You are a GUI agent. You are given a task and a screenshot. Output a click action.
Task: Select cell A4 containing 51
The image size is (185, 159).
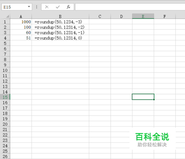21,38
